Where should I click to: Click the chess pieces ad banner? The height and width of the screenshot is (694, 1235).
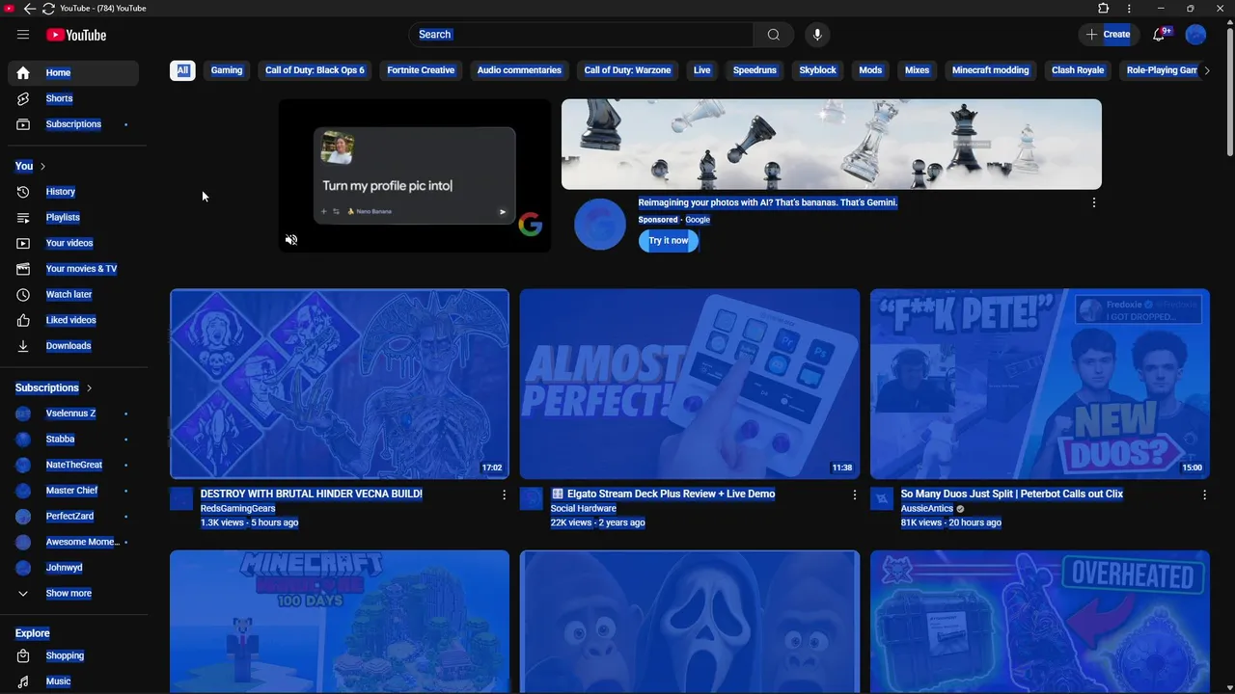pos(832,145)
